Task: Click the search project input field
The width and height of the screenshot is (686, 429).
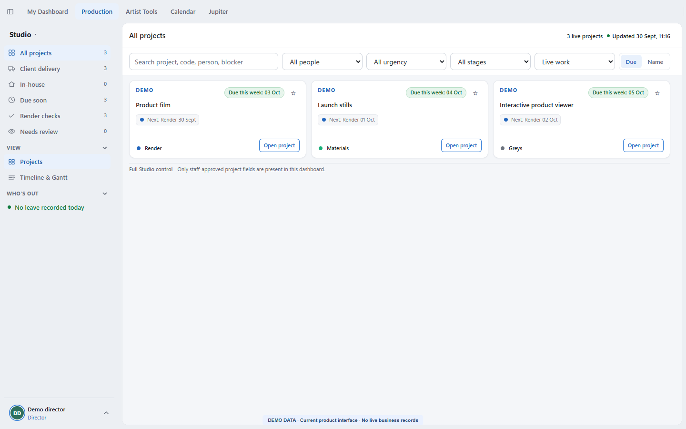Action: click(x=203, y=61)
